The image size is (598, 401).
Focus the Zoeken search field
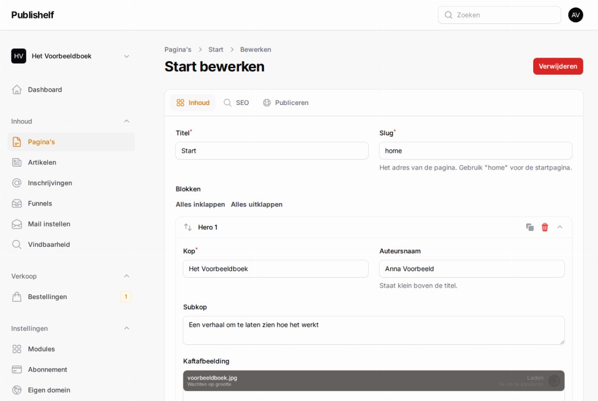click(x=499, y=15)
